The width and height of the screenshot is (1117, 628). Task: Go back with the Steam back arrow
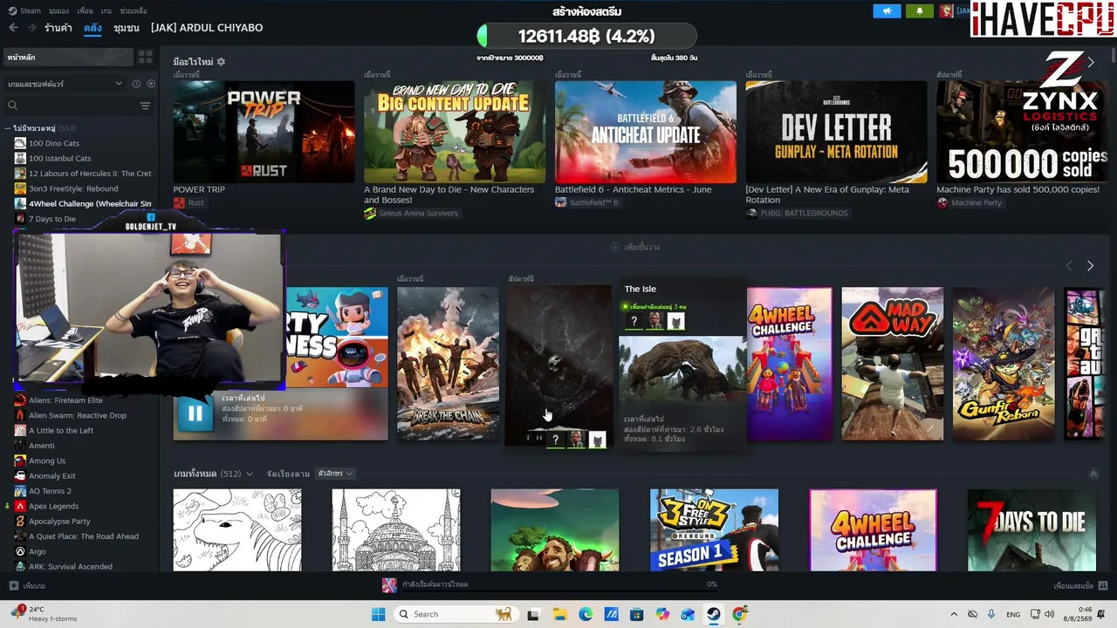coord(13,28)
